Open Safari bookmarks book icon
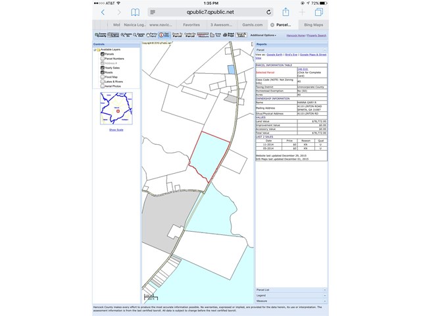421x316 pixels. pos(135,12)
